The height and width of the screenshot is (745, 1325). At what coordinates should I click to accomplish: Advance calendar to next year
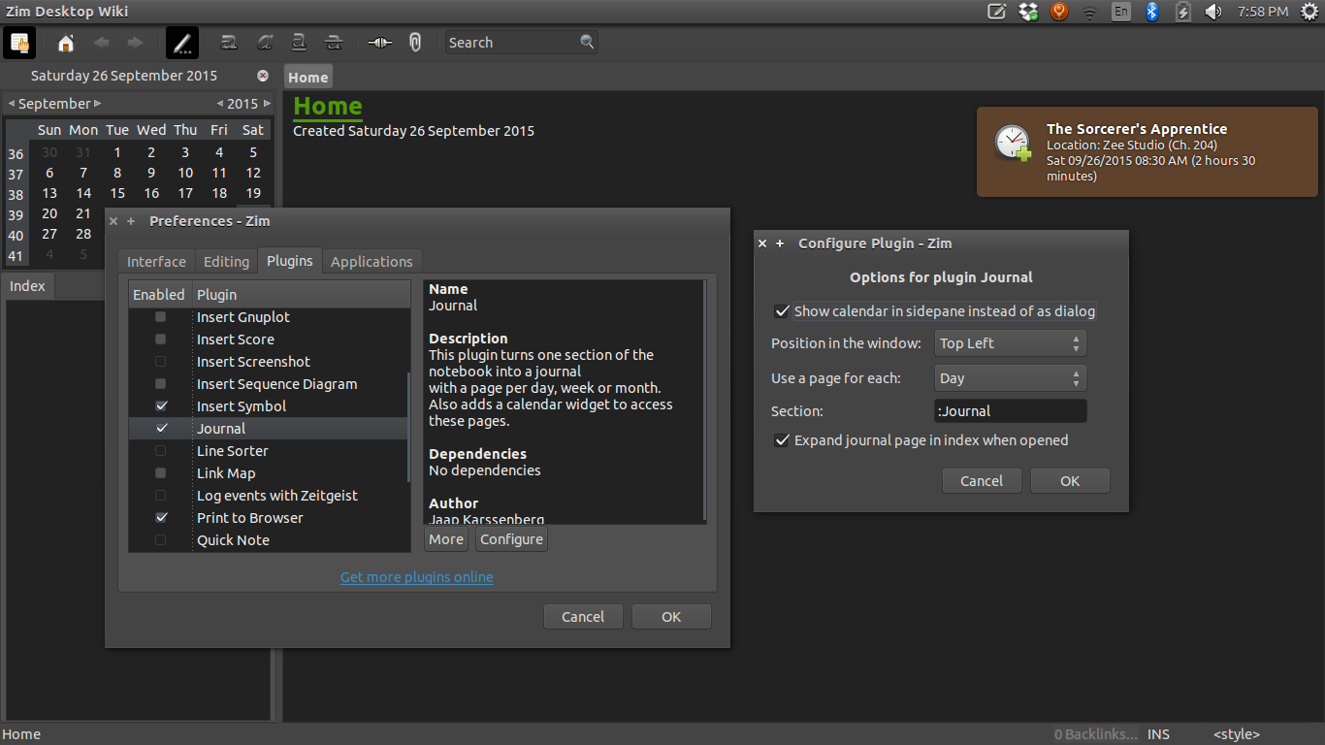click(x=267, y=104)
